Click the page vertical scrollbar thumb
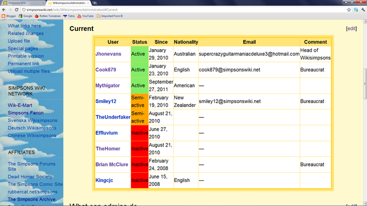The image size is (367, 206). [x=365, y=84]
